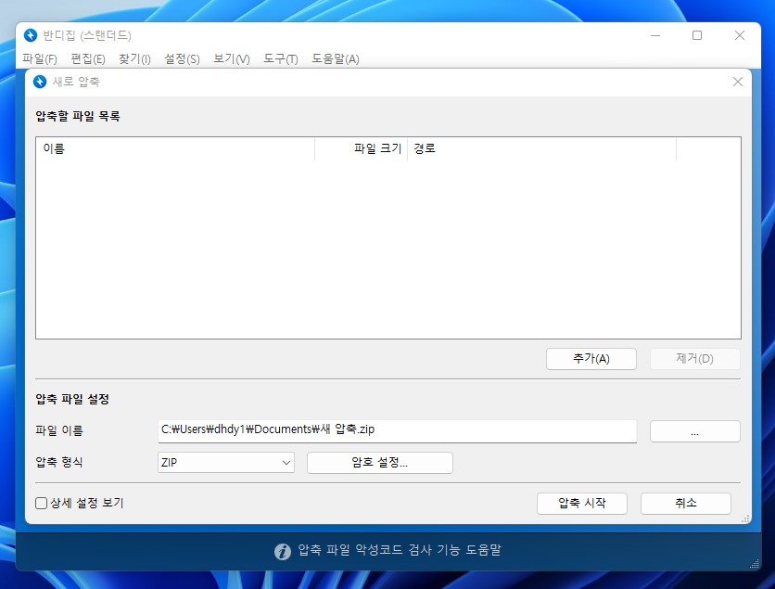Click the info icon in the bottom banner

click(x=283, y=551)
